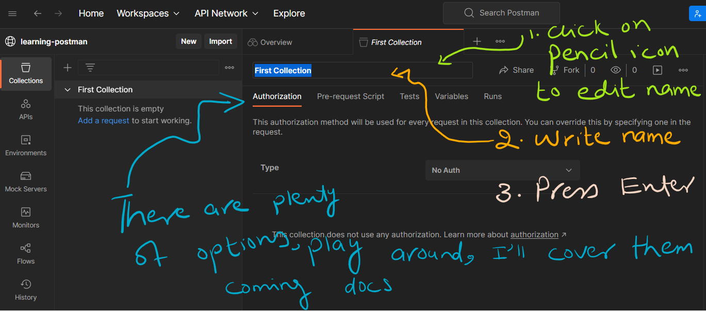Screen dimensions: 706x311
Task: Open Environments in the sidebar
Action: point(26,146)
